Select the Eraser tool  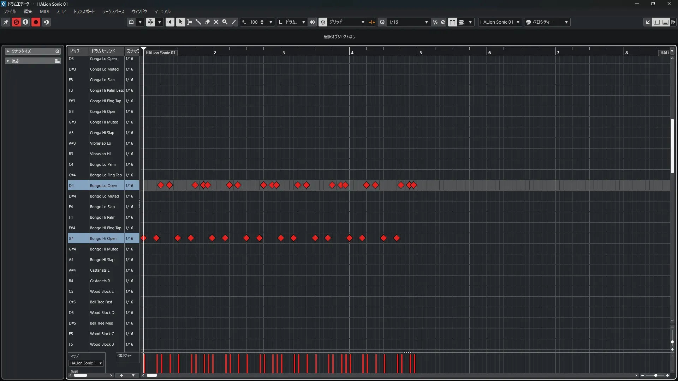207,22
